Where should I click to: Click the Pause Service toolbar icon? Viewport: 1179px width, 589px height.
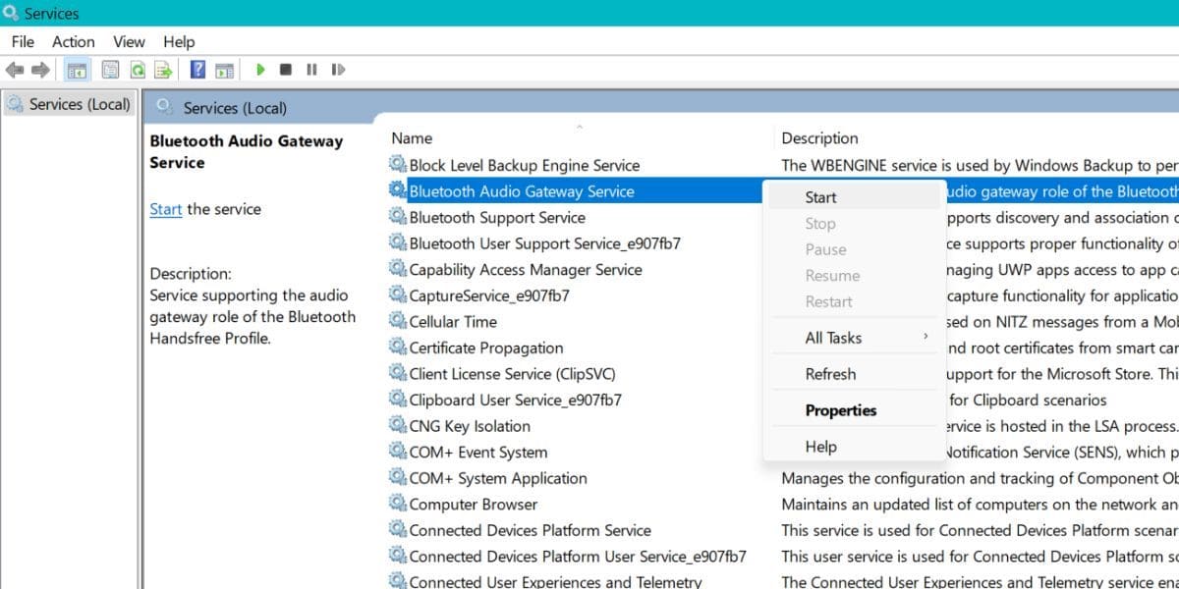(x=311, y=70)
